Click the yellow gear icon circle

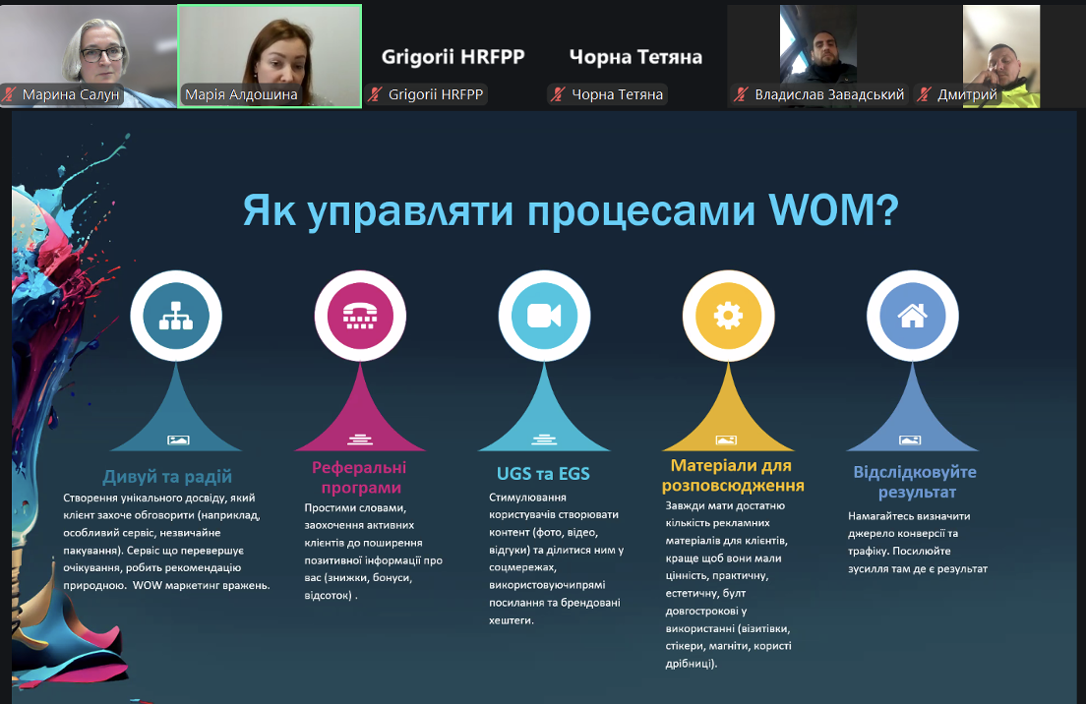pos(728,316)
